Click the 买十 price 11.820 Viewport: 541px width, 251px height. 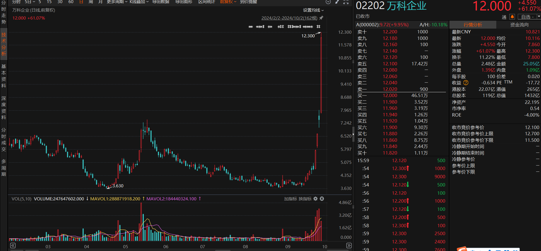pos(390,153)
